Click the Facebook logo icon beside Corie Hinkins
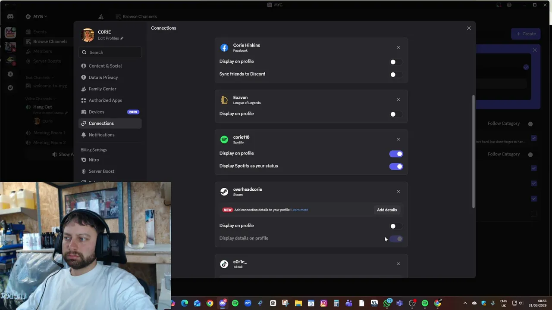Viewport: 552px width, 310px height. pyautogui.click(x=224, y=48)
